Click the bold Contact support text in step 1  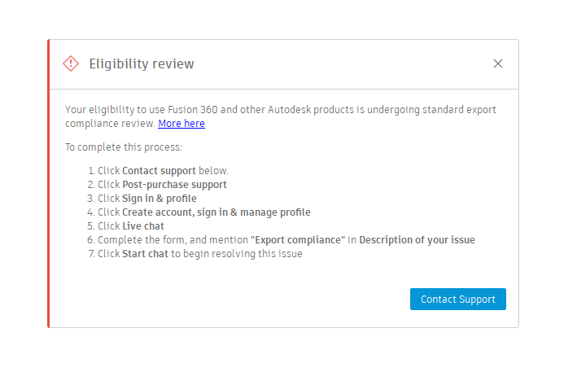tap(159, 171)
